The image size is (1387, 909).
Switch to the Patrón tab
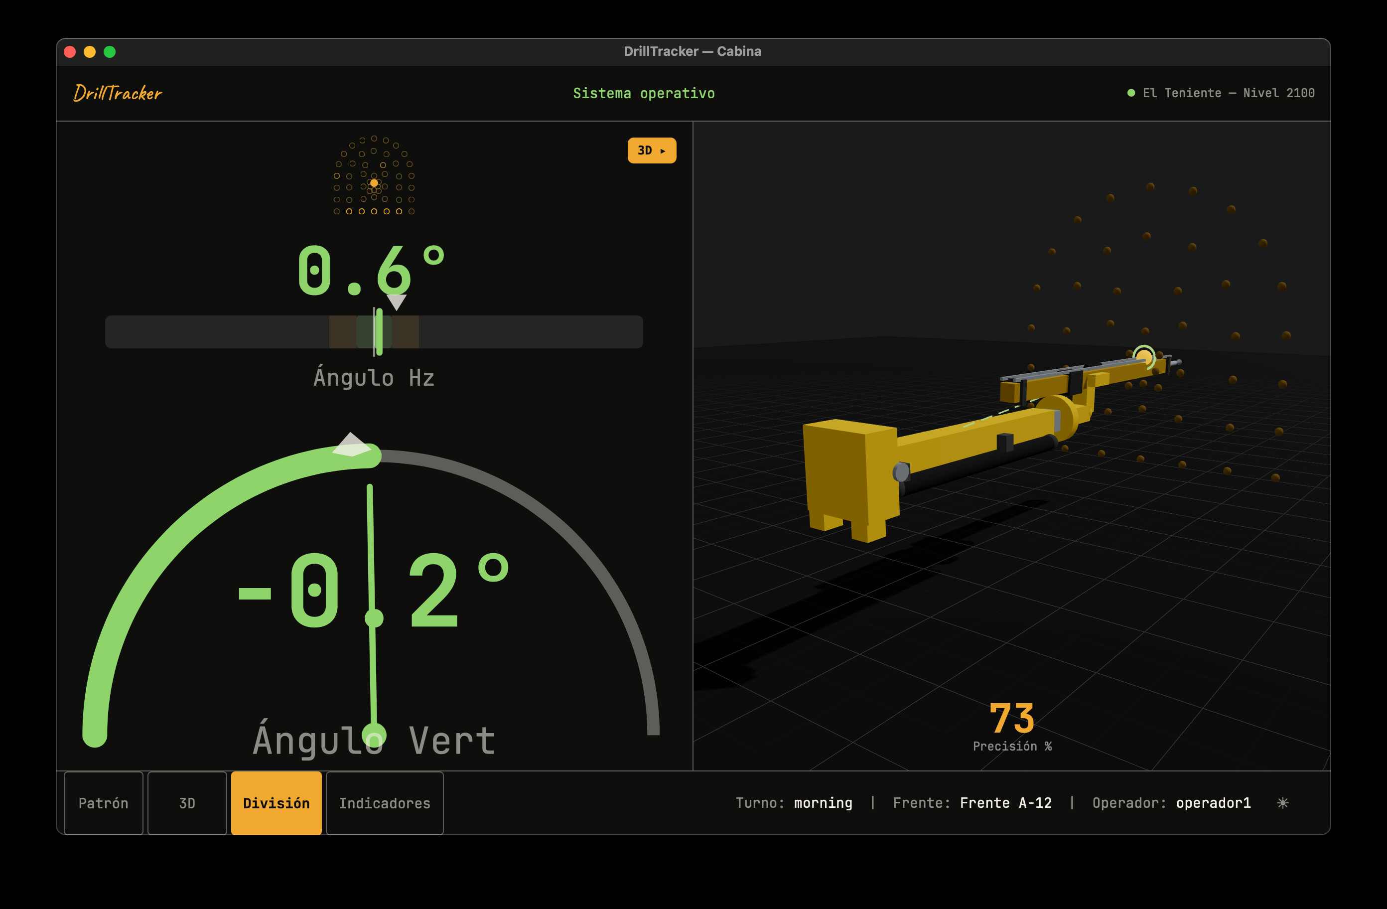(103, 803)
